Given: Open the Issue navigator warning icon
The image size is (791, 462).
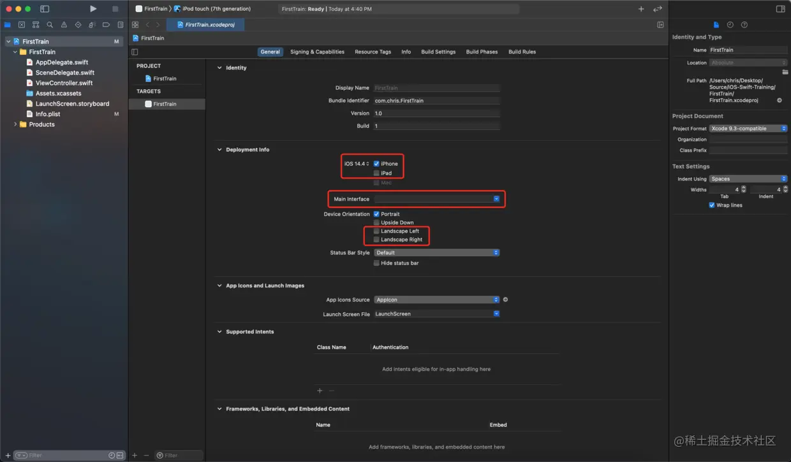Looking at the screenshot, I should (x=64, y=25).
